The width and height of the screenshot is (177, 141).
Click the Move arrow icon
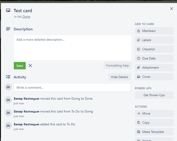coord(139,113)
